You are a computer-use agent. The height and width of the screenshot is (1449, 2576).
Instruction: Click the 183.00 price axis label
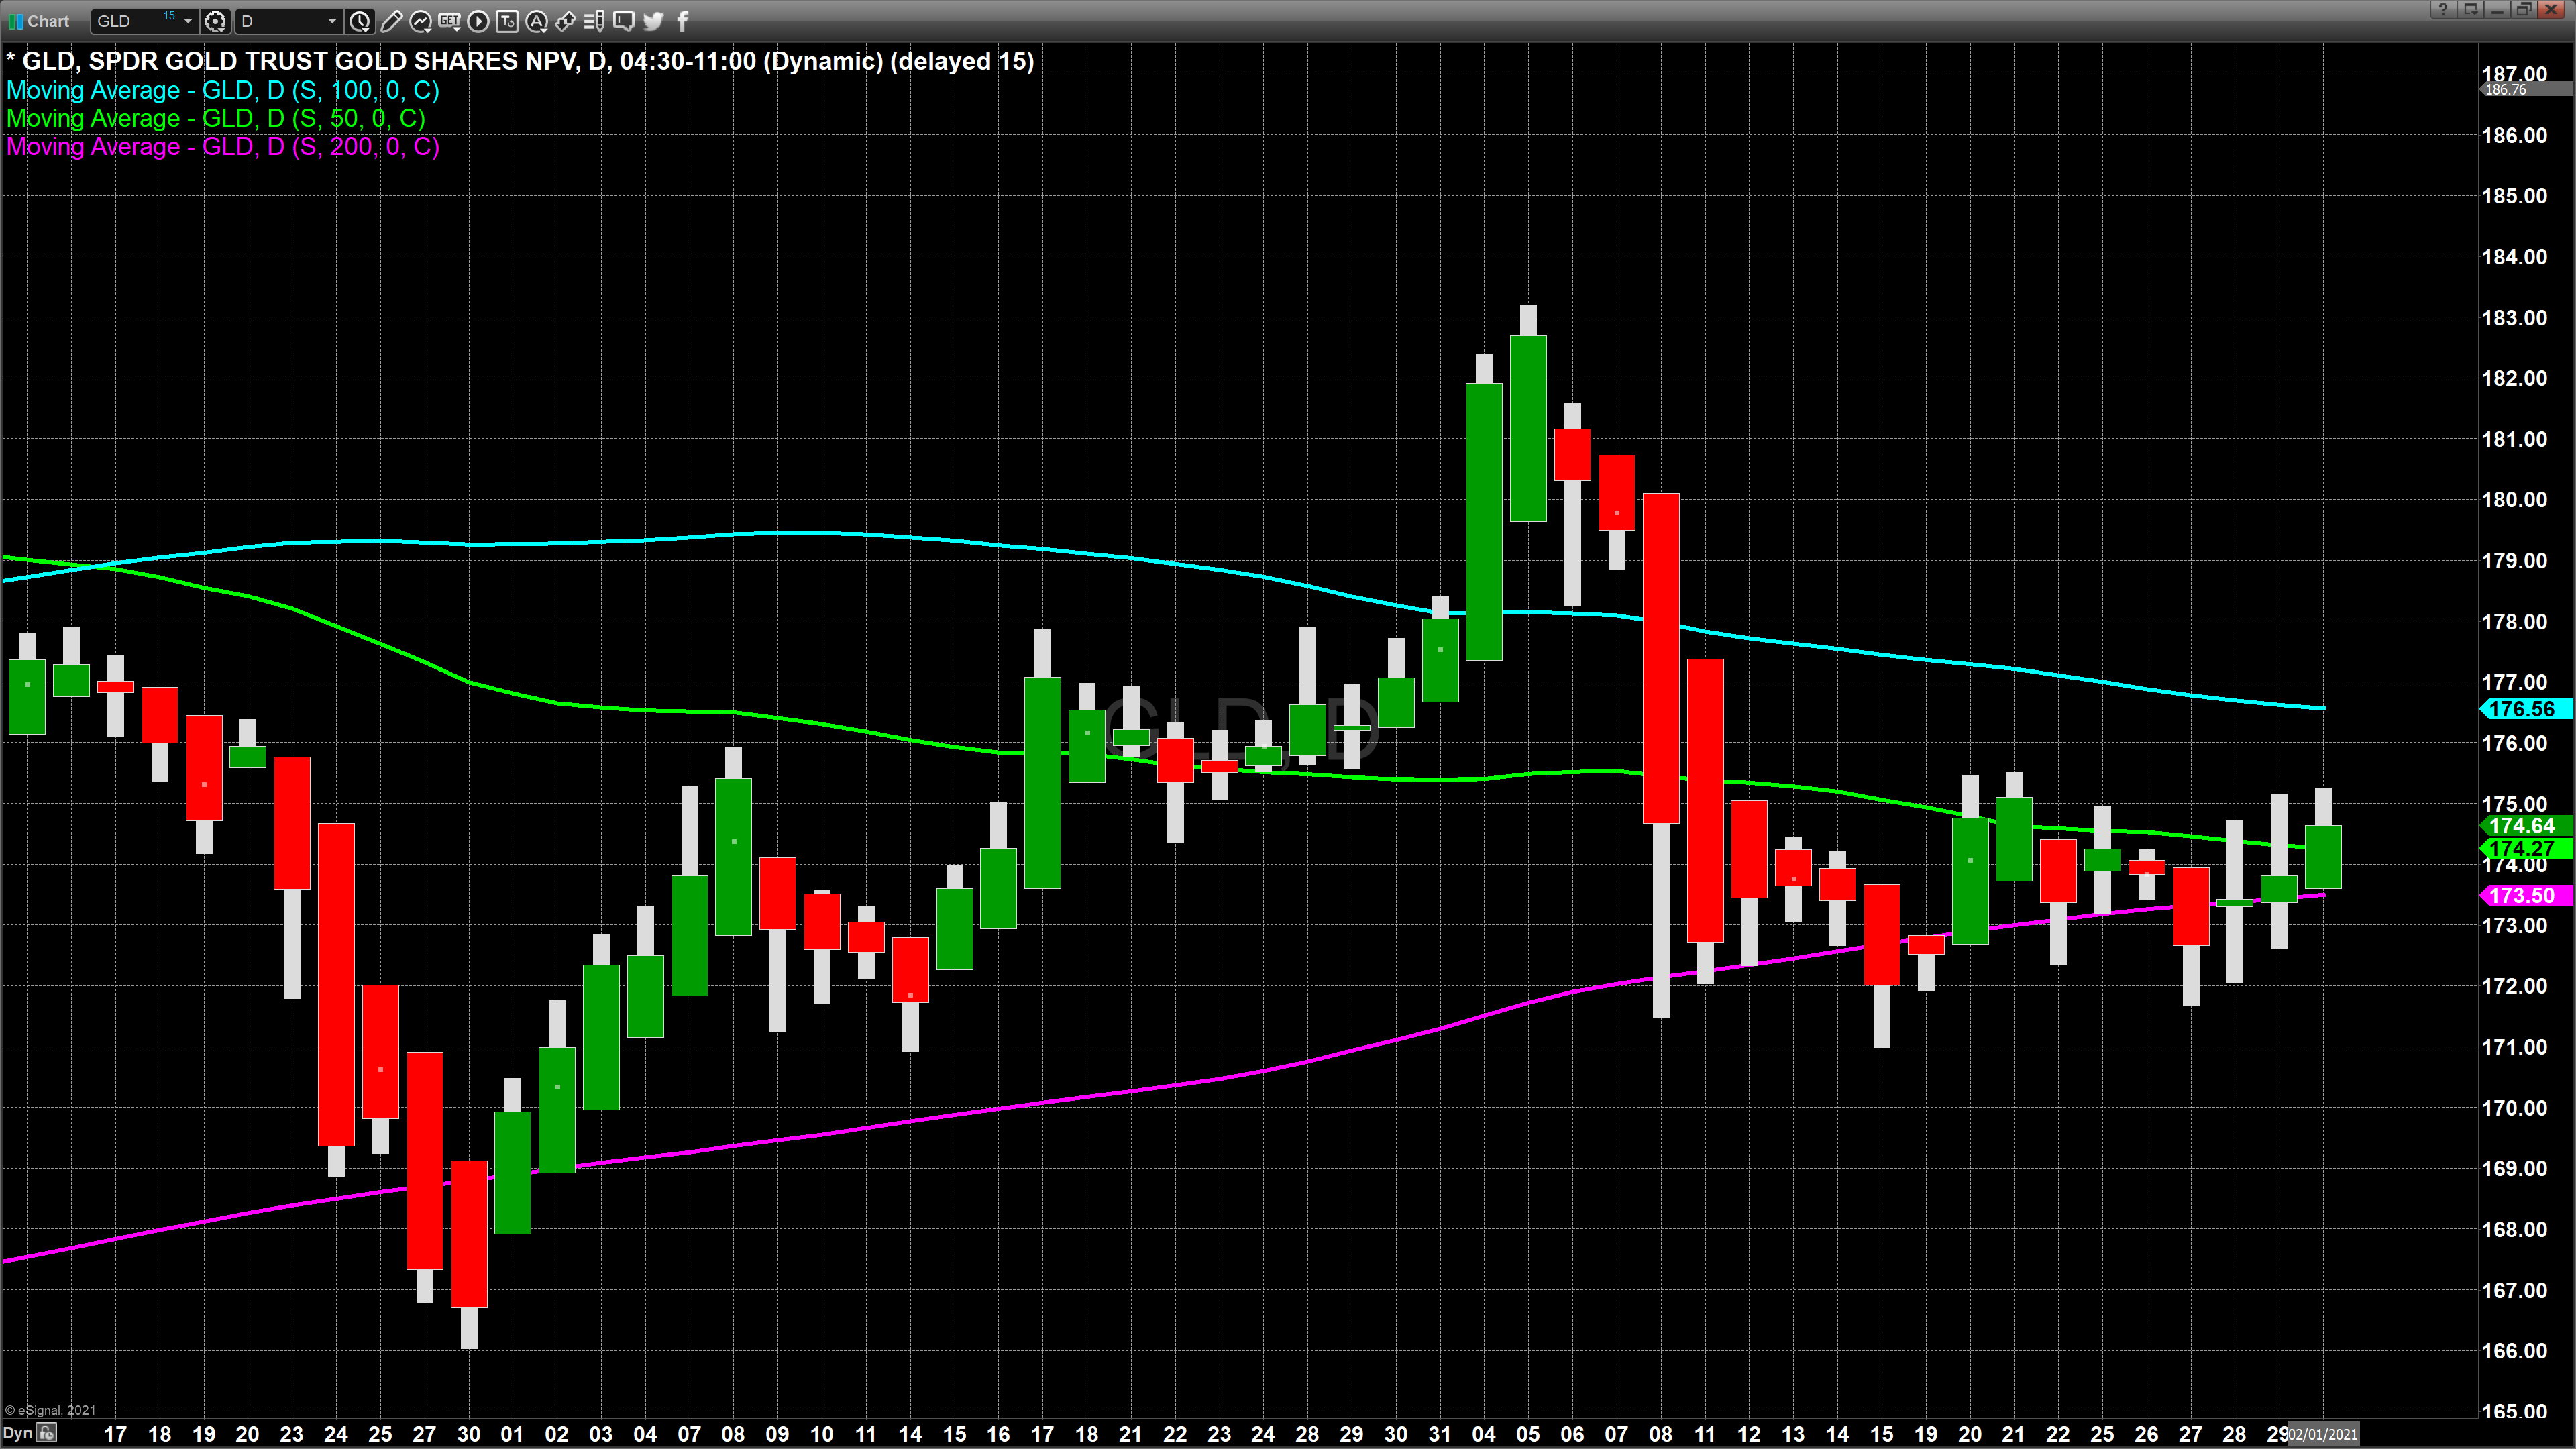pos(2514,318)
